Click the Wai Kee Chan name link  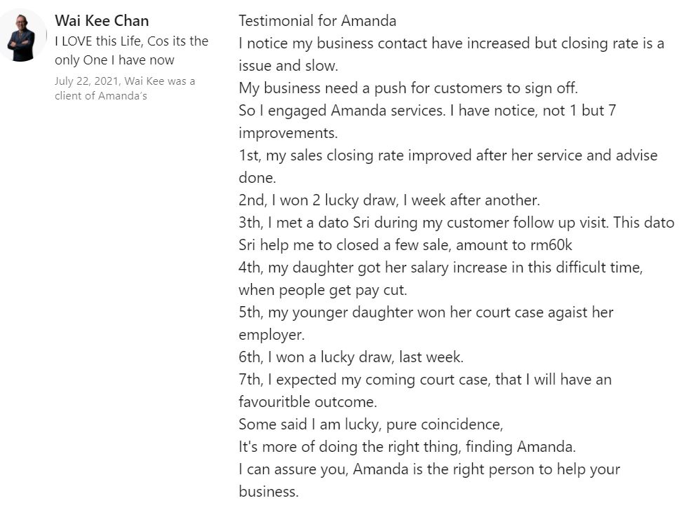click(x=102, y=21)
